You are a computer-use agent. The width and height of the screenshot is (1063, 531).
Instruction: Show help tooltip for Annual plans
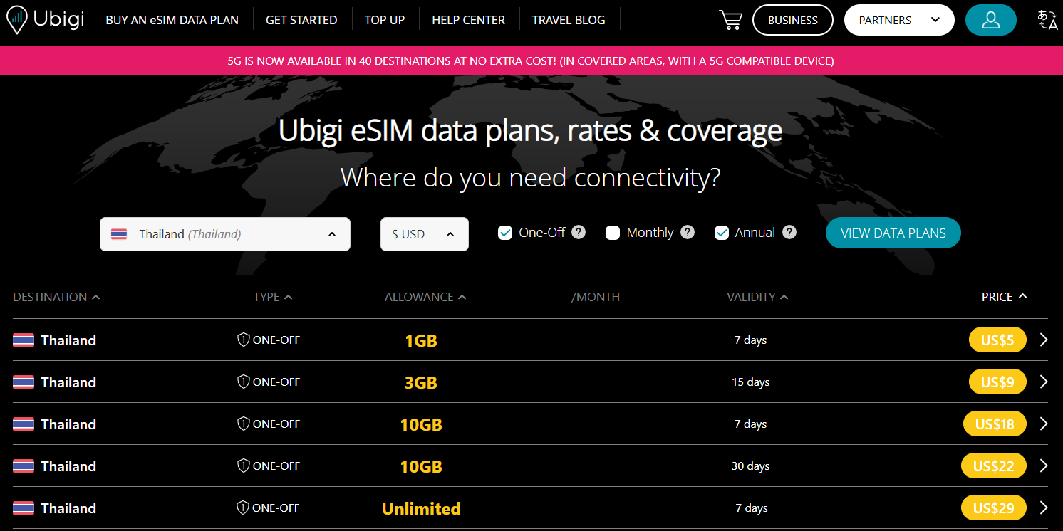pyautogui.click(x=789, y=232)
